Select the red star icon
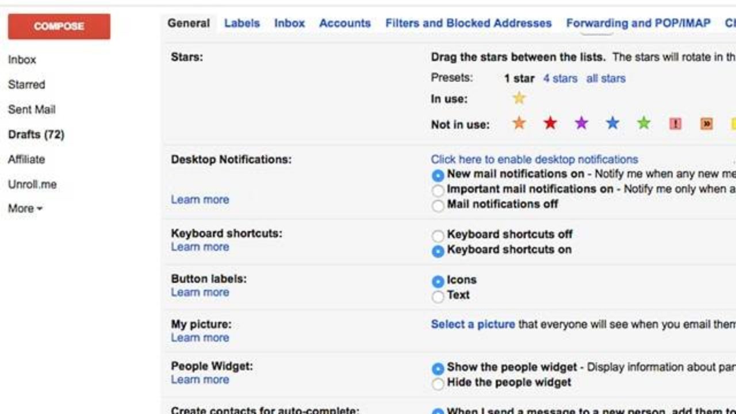736x414 pixels. tap(550, 124)
